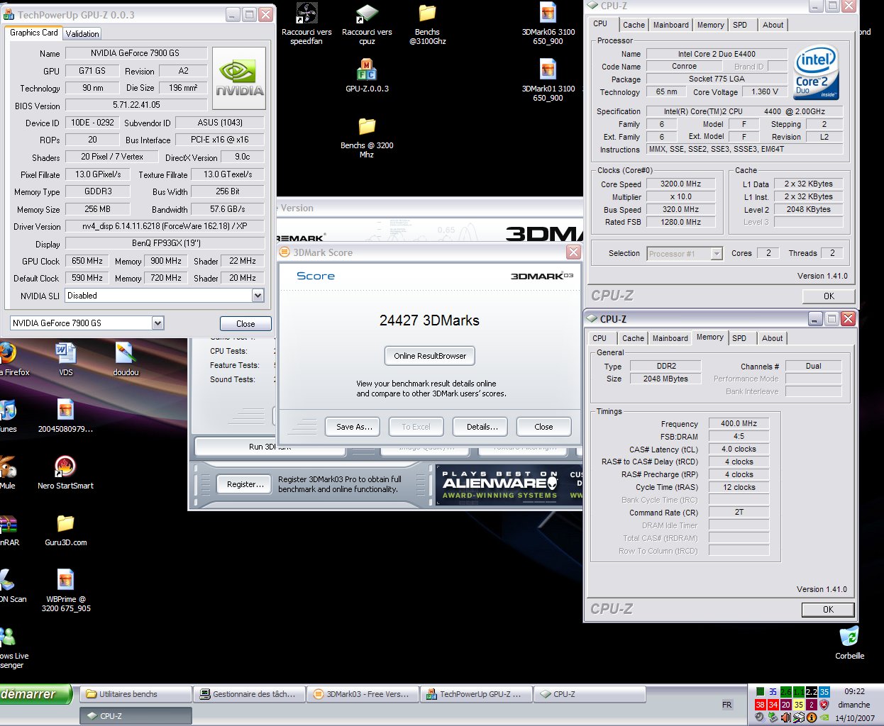
Task: Open the Guru3D.com folder icon
Action: [x=66, y=523]
